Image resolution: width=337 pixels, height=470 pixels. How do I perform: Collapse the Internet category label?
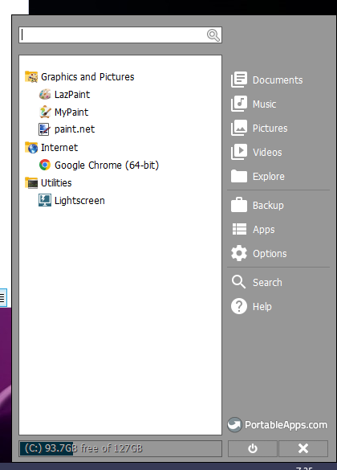coord(59,148)
